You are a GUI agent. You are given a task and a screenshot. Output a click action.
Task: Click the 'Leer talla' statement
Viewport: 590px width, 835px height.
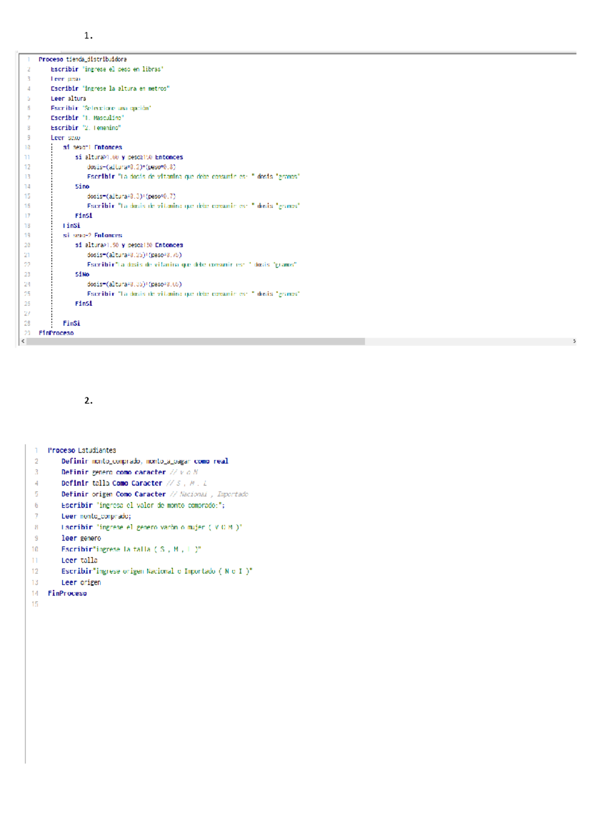[79, 560]
